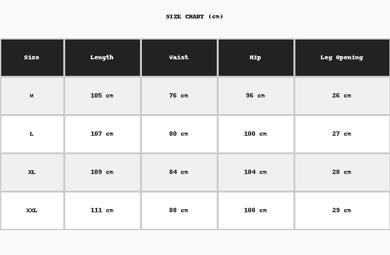This screenshot has height=255, width=390.
Task: Click the XXL size row label
Action: pyautogui.click(x=32, y=210)
